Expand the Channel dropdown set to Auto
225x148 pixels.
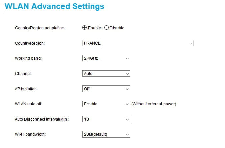[x=106, y=74]
